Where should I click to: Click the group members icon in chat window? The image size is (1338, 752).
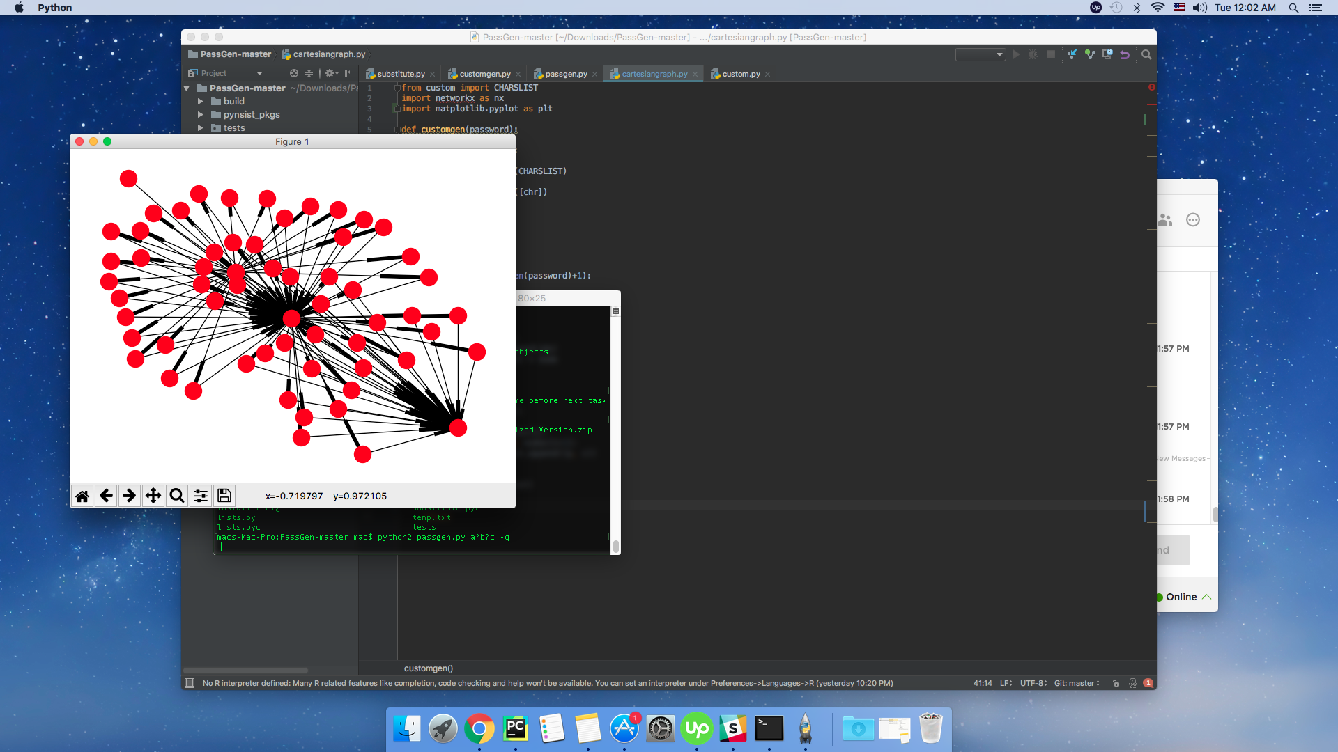(1165, 220)
